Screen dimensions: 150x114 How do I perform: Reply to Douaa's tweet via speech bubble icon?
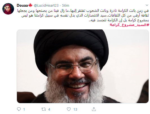point(19,109)
